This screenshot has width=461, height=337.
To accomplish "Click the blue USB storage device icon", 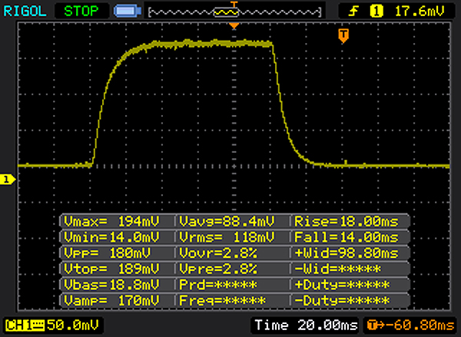I will [x=128, y=12].
